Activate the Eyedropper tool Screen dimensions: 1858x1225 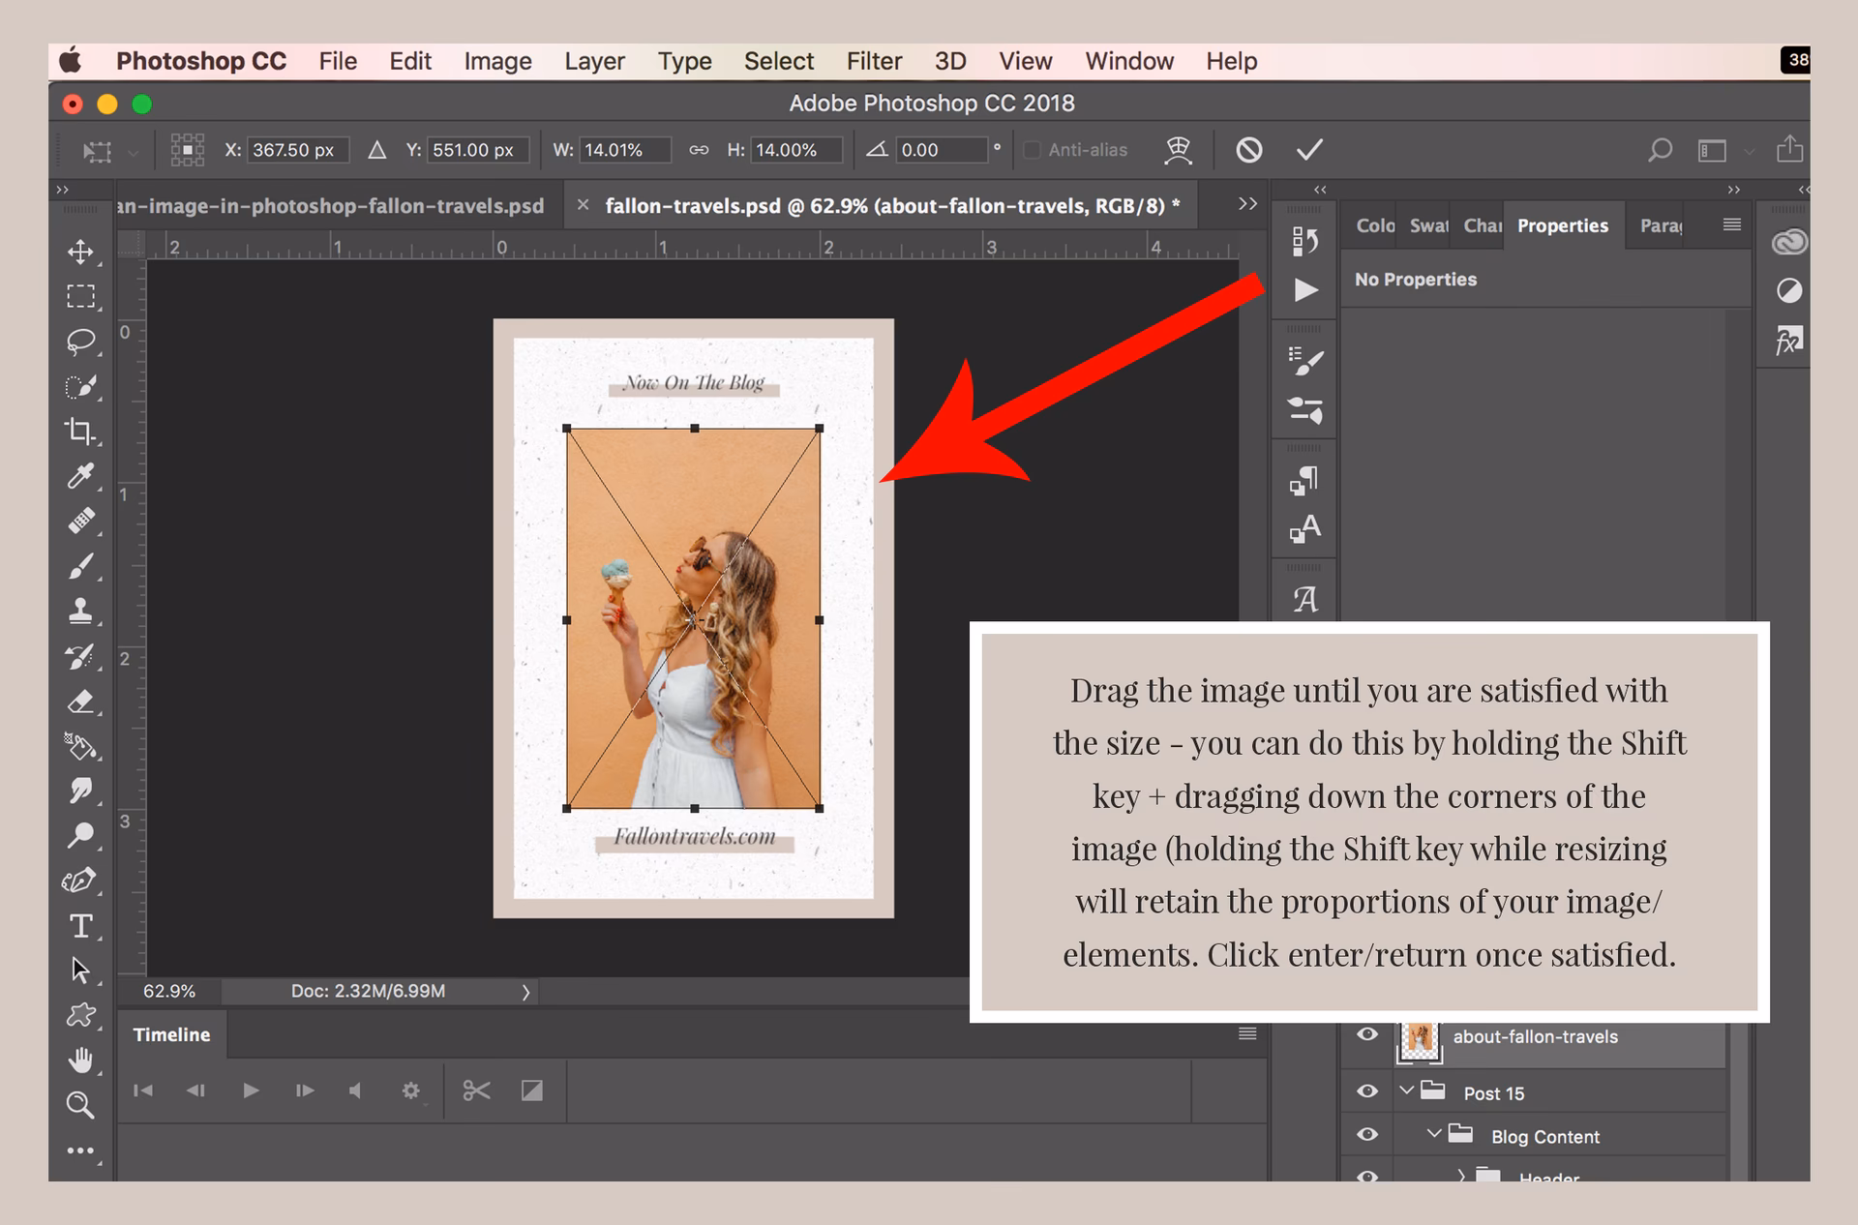click(81, 475)
